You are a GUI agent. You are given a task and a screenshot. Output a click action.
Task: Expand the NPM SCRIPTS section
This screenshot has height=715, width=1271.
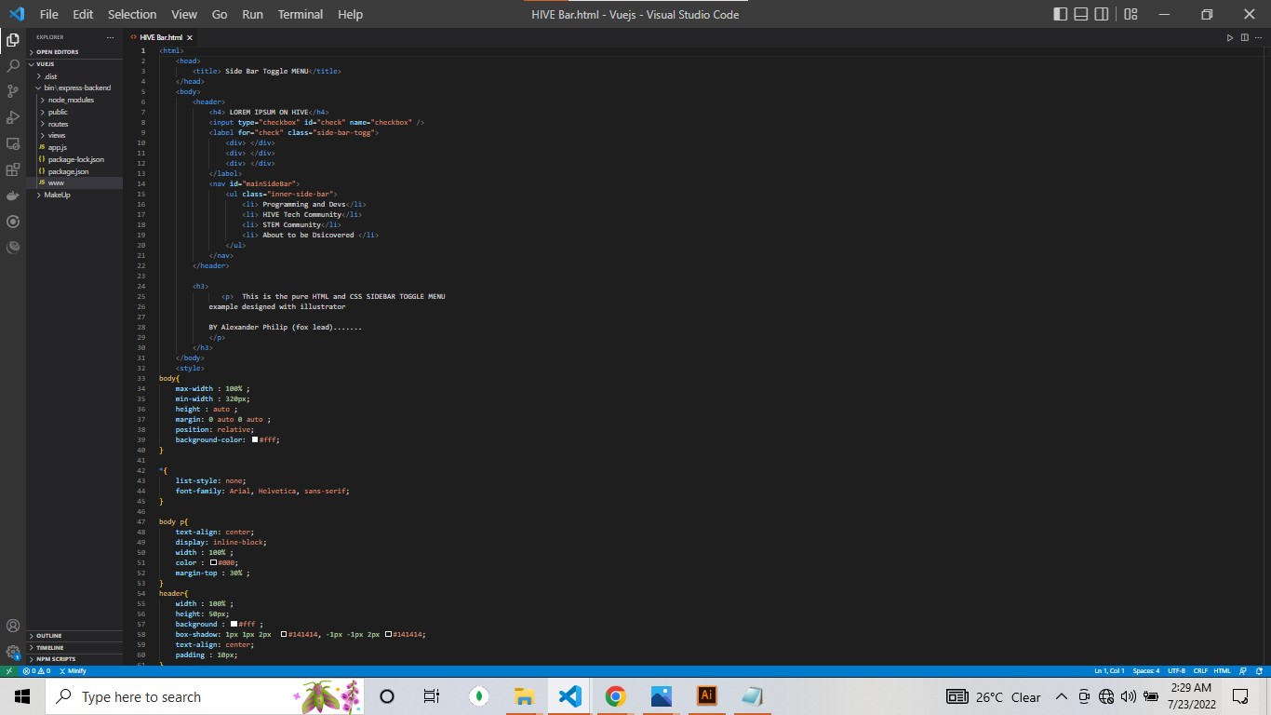(x=56, y=659)
